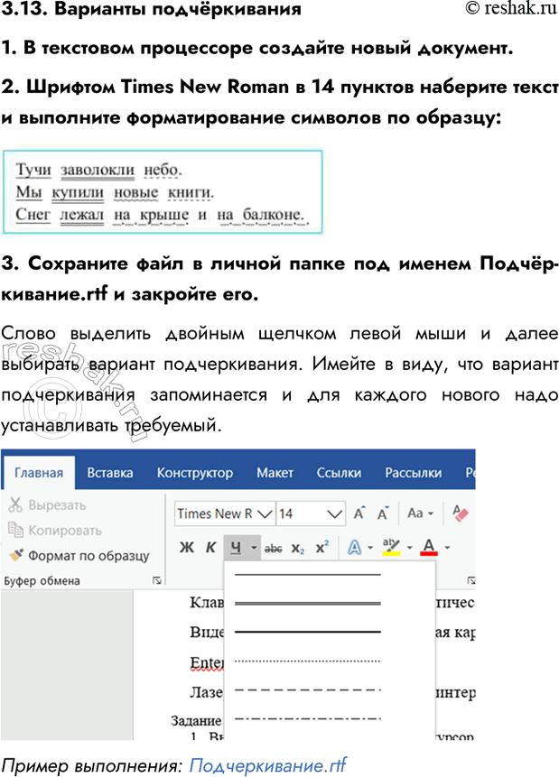Toggle bold with the Ж button
Image resolution: width=559 pixels, height=777 pixels.
point(187,548)
